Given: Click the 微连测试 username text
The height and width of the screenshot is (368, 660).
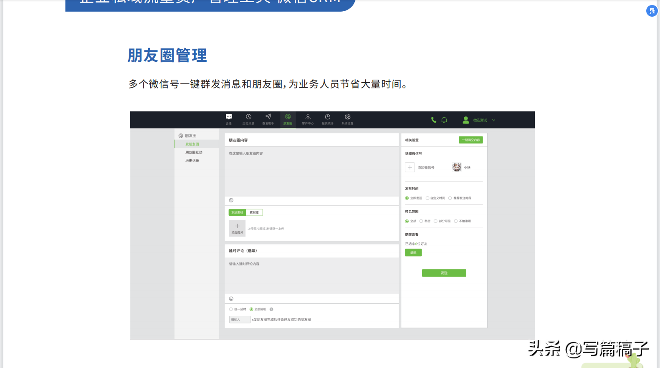Looking at the screenshot, I should click(480, 120).
